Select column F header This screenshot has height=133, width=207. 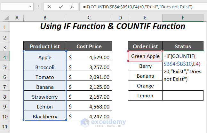pyautogui.click(x=183, y=18)
